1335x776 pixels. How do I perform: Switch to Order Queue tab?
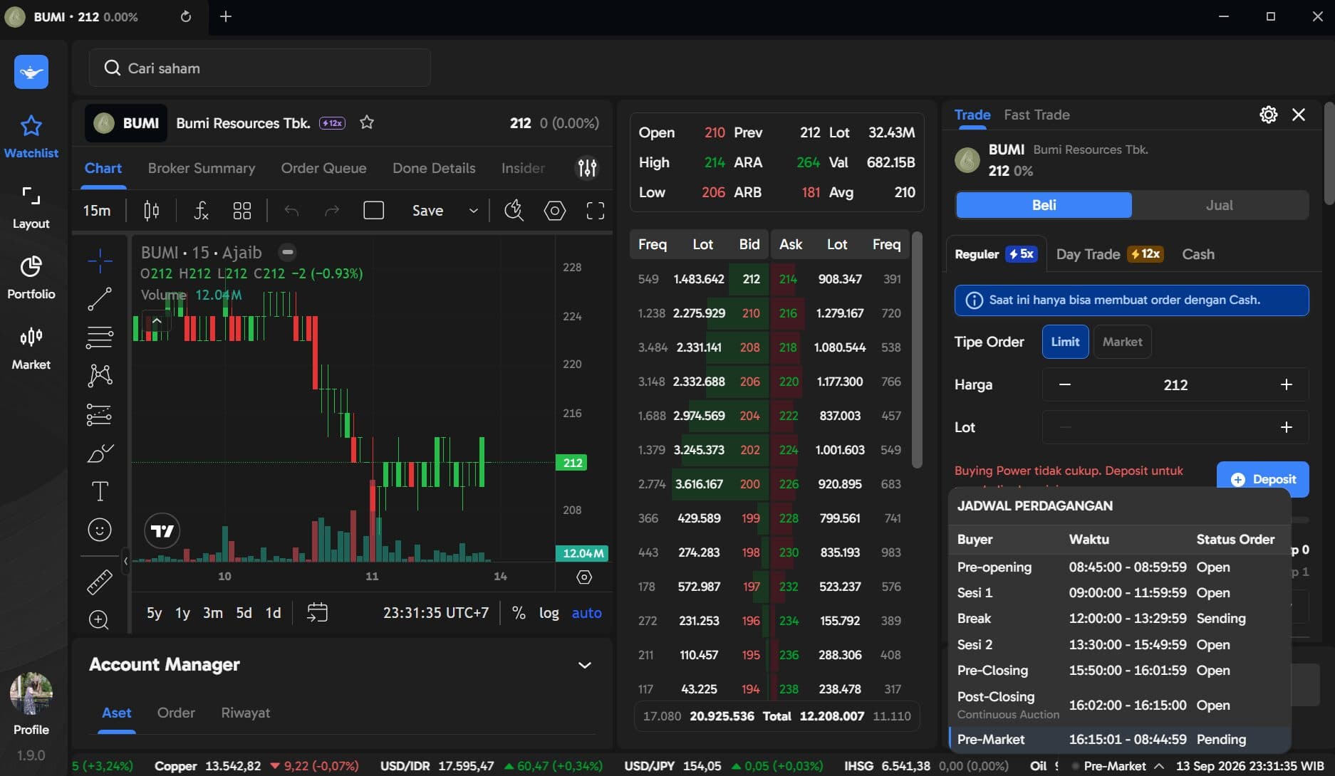tap(323, 168)
